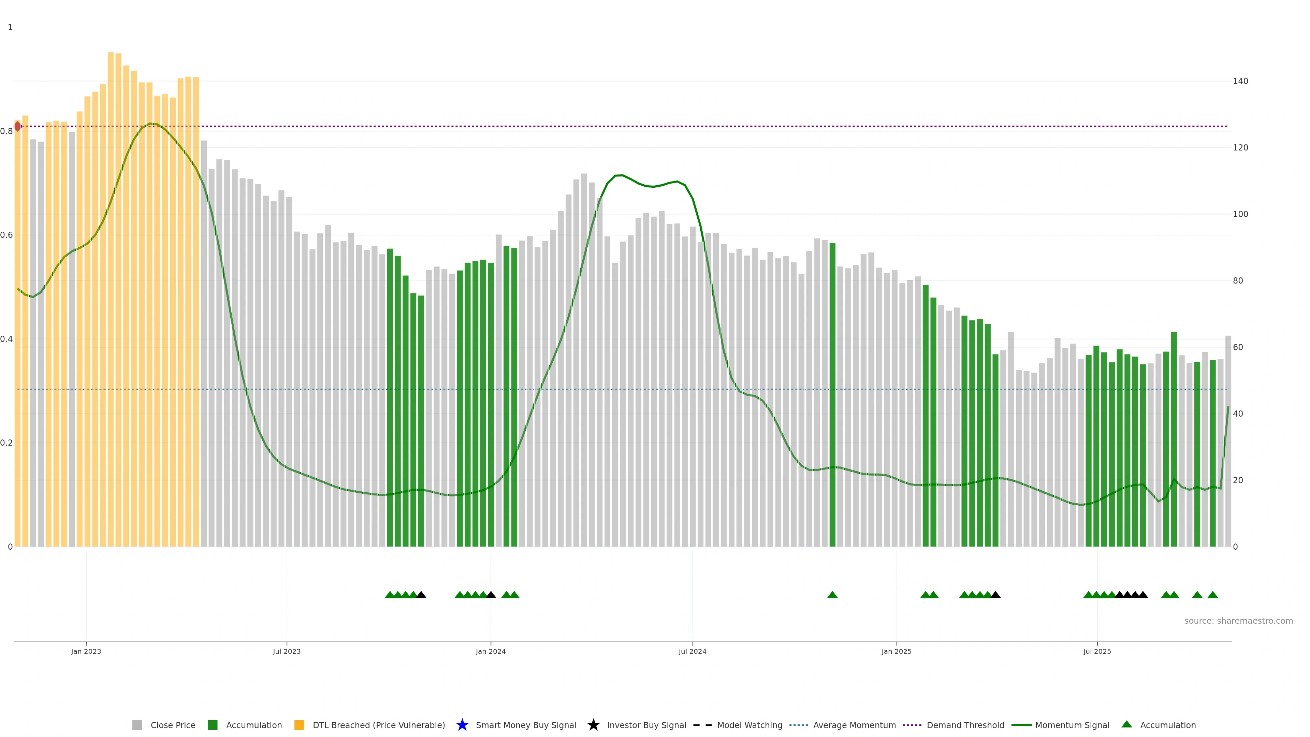The image size is (1310, 737).
Task: Click the rightmost green accumulation triangle marker
Action: tap(1212, 595)
